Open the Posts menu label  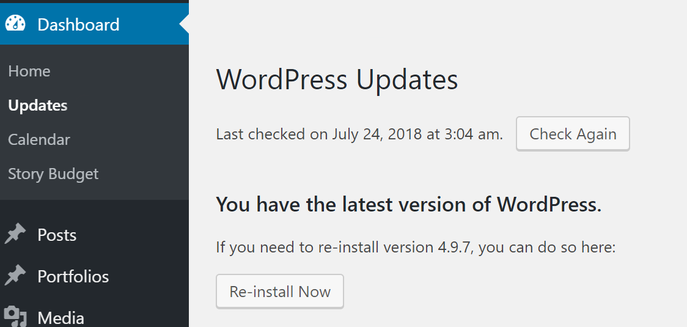(57, 235)
